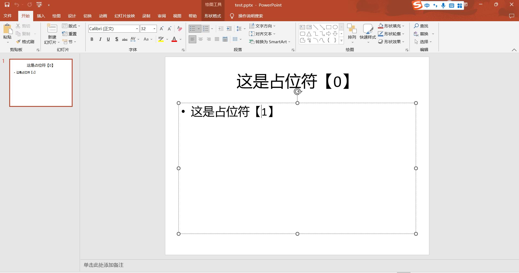Select slide 1 thumbnail in the pane

coord(41,82)
